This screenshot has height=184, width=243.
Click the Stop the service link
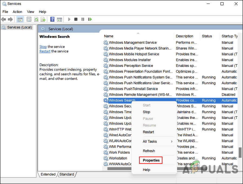[43, 47]
